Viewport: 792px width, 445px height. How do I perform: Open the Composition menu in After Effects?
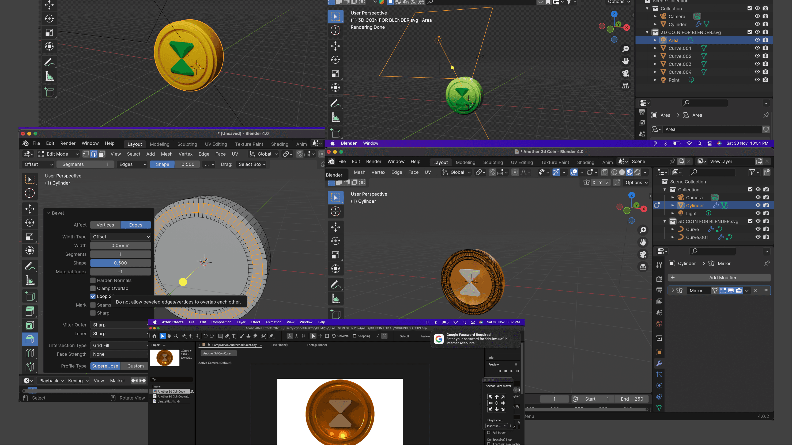221,322
